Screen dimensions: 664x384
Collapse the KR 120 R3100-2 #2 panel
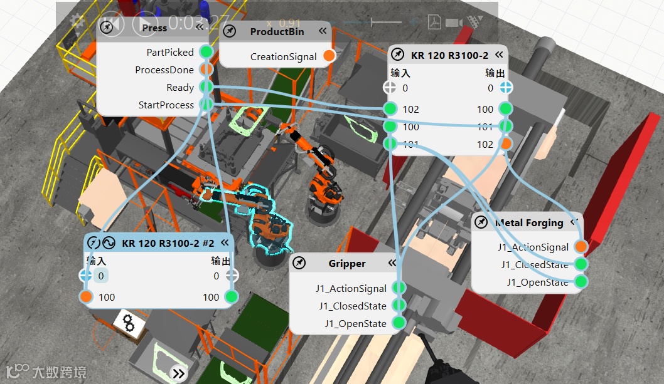(x=225, y=243)
